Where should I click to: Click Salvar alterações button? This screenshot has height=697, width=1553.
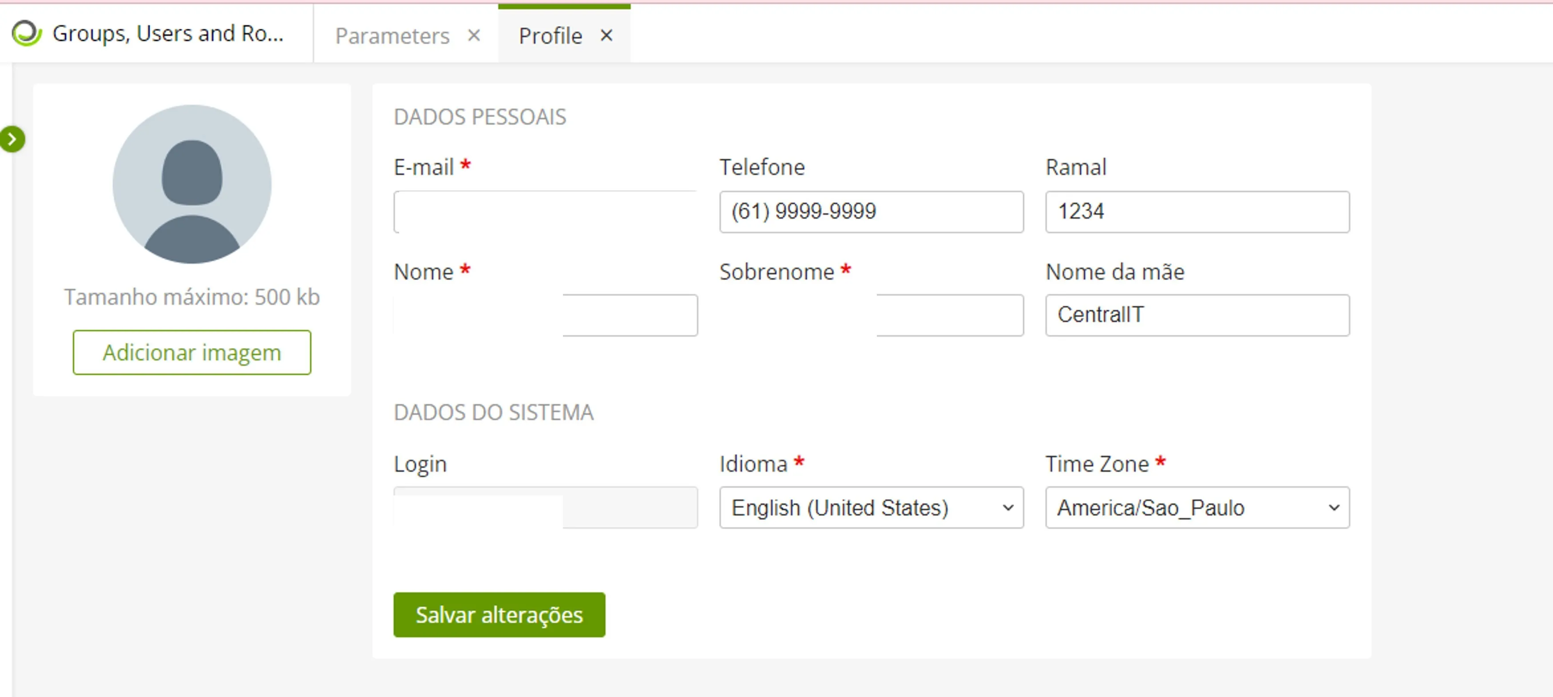pyautogui.click(x=499, y=614)
